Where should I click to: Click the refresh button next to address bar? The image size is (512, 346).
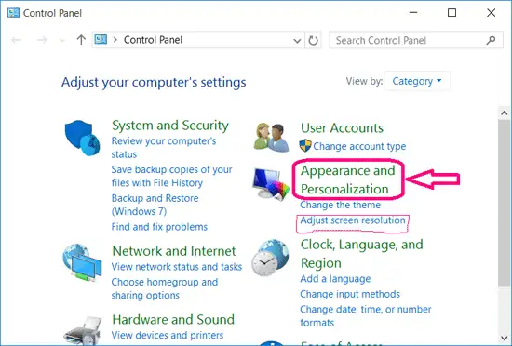[313, 40]
